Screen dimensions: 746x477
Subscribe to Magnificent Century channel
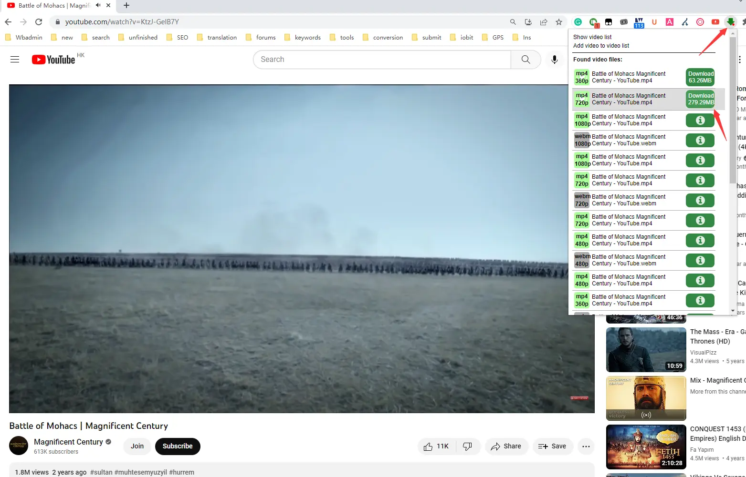178,447
